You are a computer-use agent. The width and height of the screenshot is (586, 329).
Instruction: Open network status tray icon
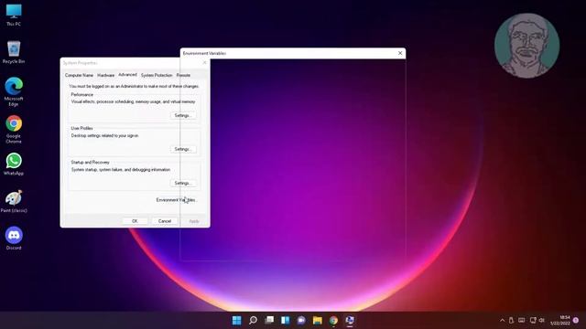pos(533,321)
